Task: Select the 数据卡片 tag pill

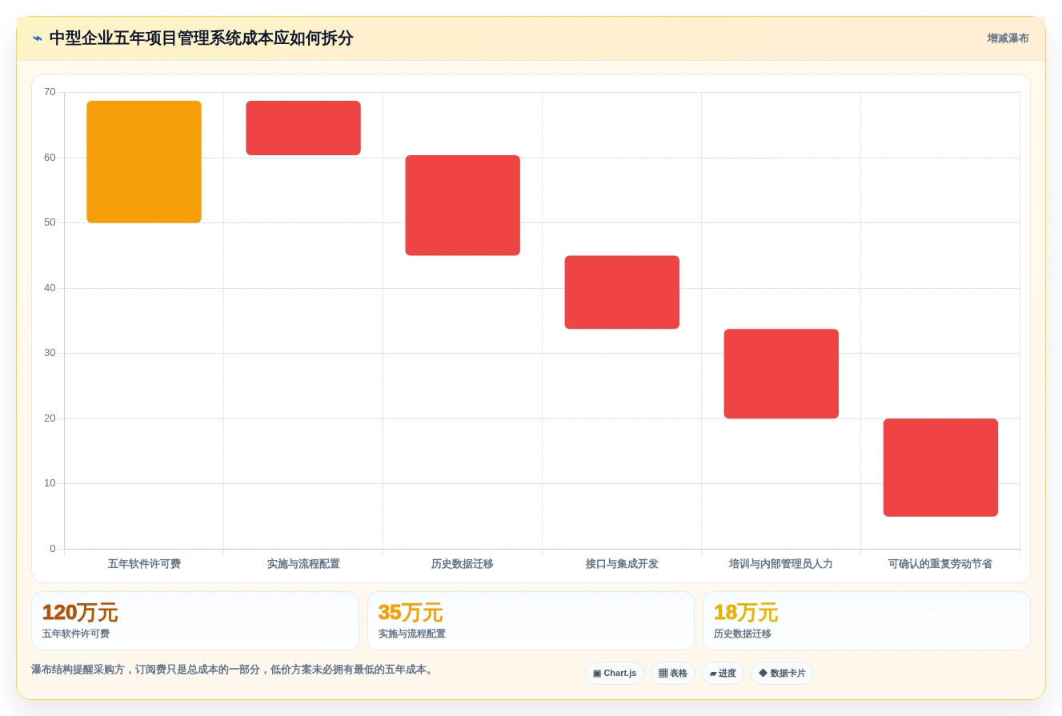Action: coord(782,674)
